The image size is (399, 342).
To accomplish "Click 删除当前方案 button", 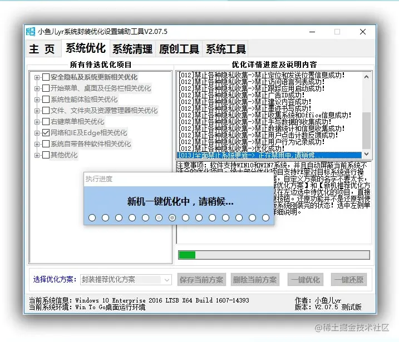I will tap(255, 280).
